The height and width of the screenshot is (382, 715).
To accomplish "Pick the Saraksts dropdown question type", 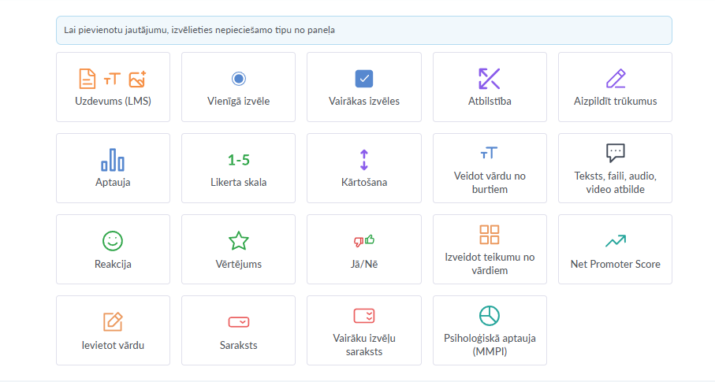I will coord(238,331).
